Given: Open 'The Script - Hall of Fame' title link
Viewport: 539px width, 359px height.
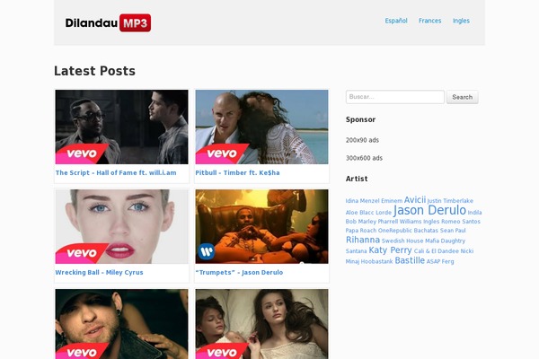Looking at the screenshot, I should coord(116,173).
